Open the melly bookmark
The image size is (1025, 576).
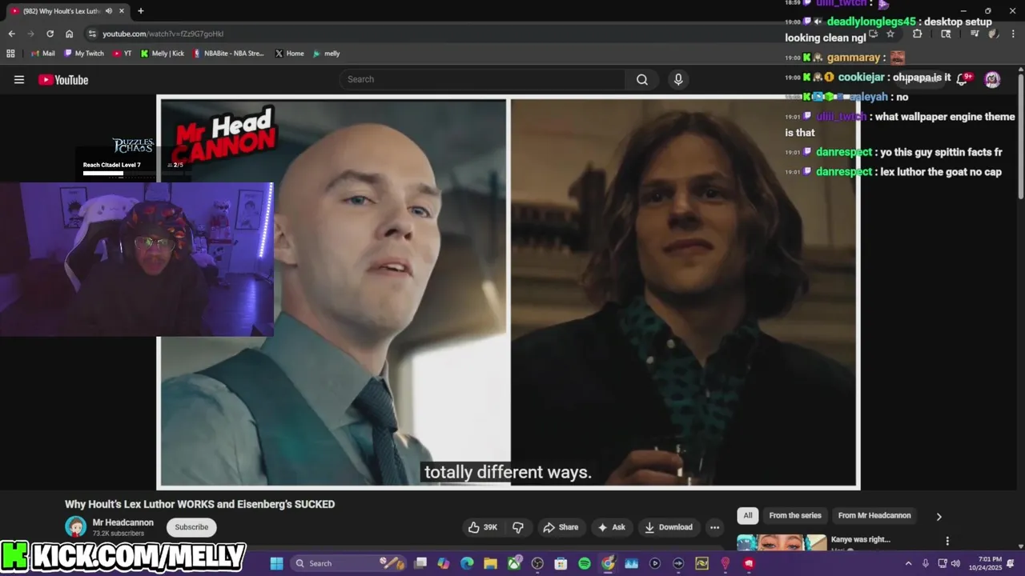327,54
